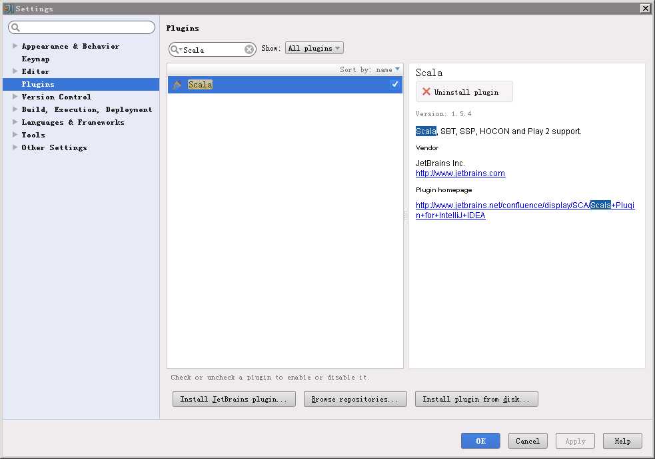Click the Version: 1.5.4 text
The image size is (655, 459).
click(x=443, y=113)
